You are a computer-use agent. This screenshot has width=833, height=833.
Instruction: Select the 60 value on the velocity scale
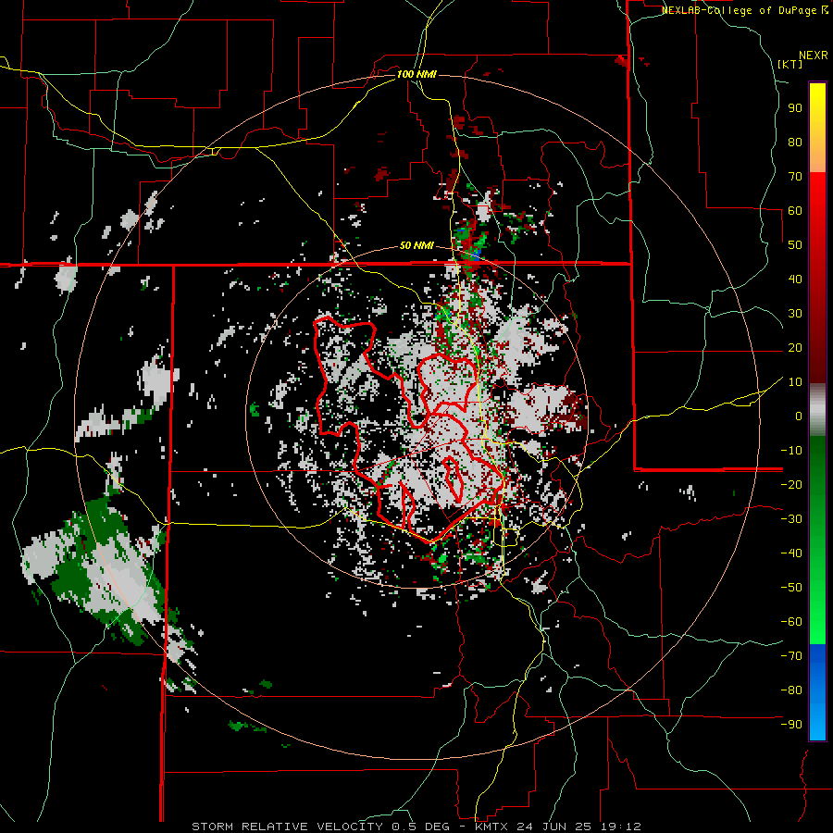coord(795,210)
